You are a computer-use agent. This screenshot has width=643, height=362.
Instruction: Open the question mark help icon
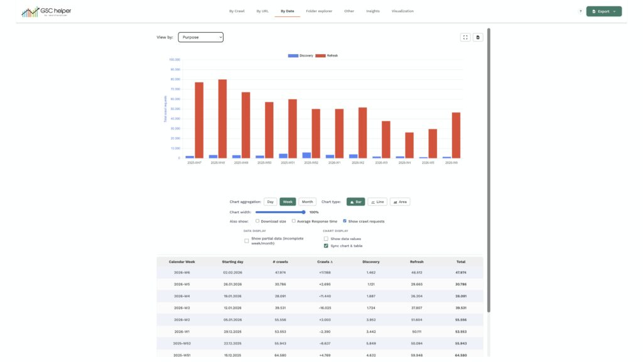point(580,11)
